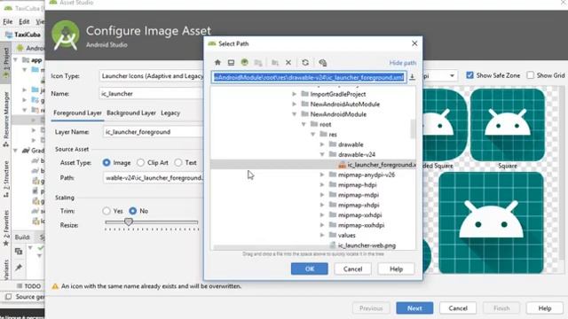Screen dimensions: 568x319
Task: Expand the ImportGradleProject folder
Action: 294,94
